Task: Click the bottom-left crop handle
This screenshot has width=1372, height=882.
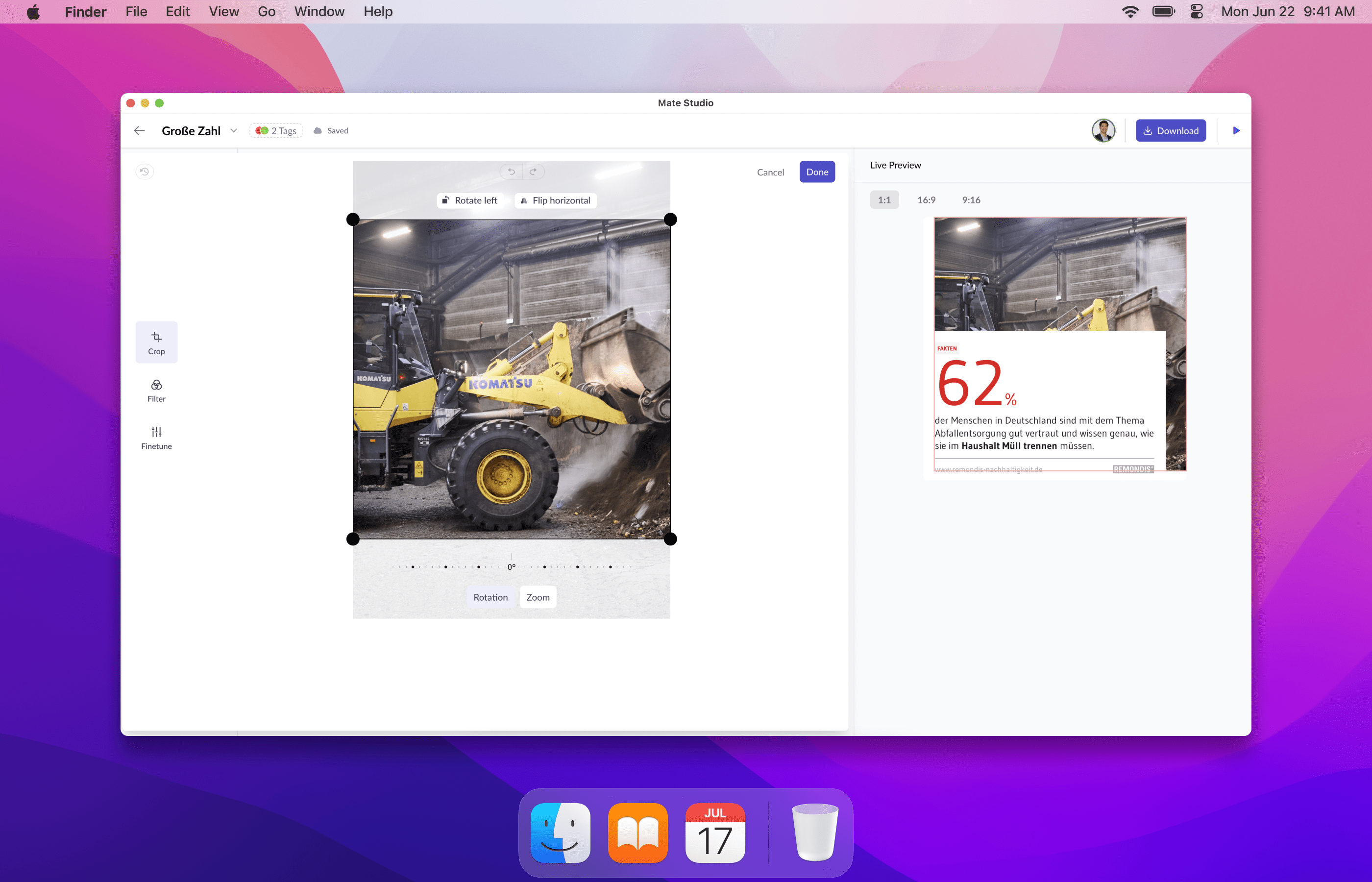Action: pyautogui.click(x=353, y=539)
